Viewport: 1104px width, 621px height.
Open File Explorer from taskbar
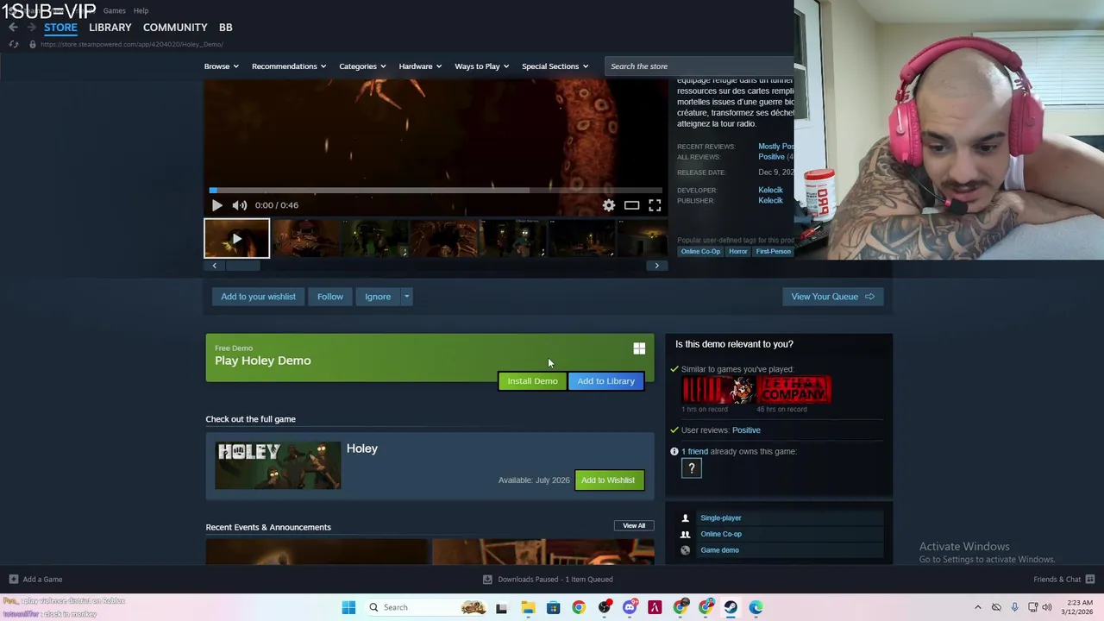tap(528, 607)
